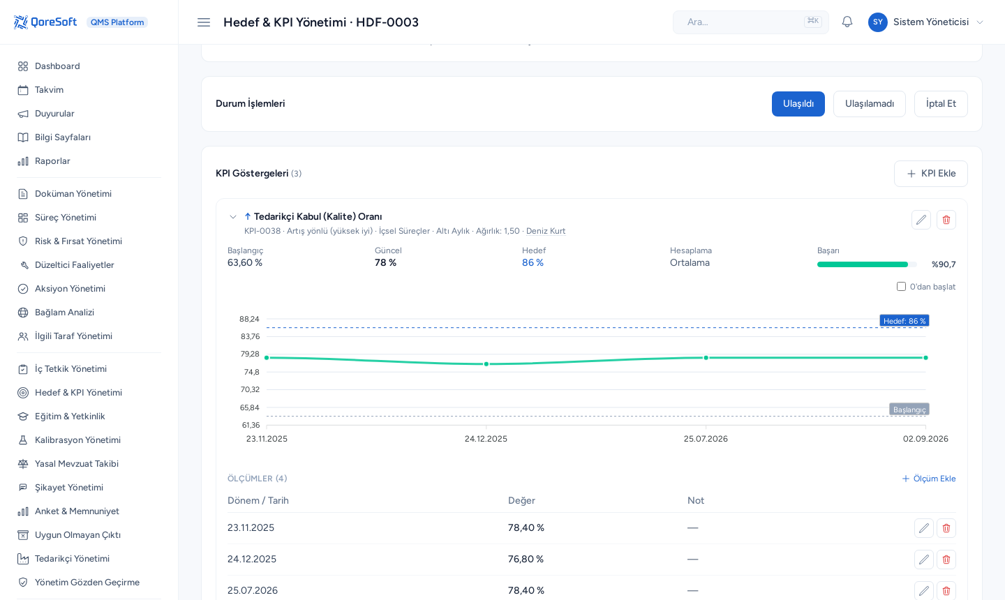Open Raporlar in the sidebar

coord(89,161)
